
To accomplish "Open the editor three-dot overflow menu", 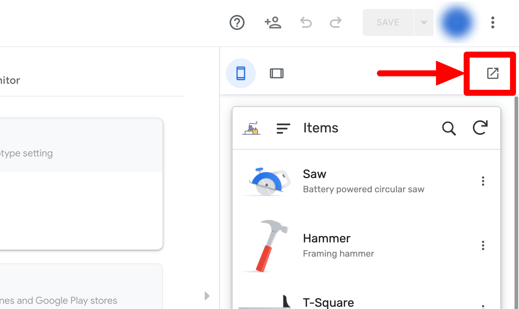I will click(x=493, y=23).
